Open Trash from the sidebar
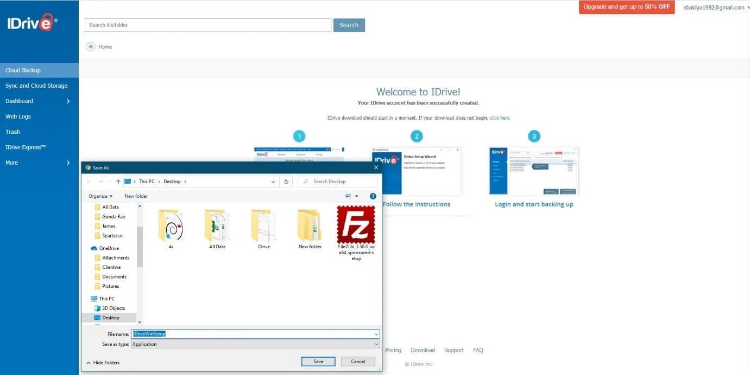This screenshot has height=375, width=750. pyautogui.click(x=12, y=131)
